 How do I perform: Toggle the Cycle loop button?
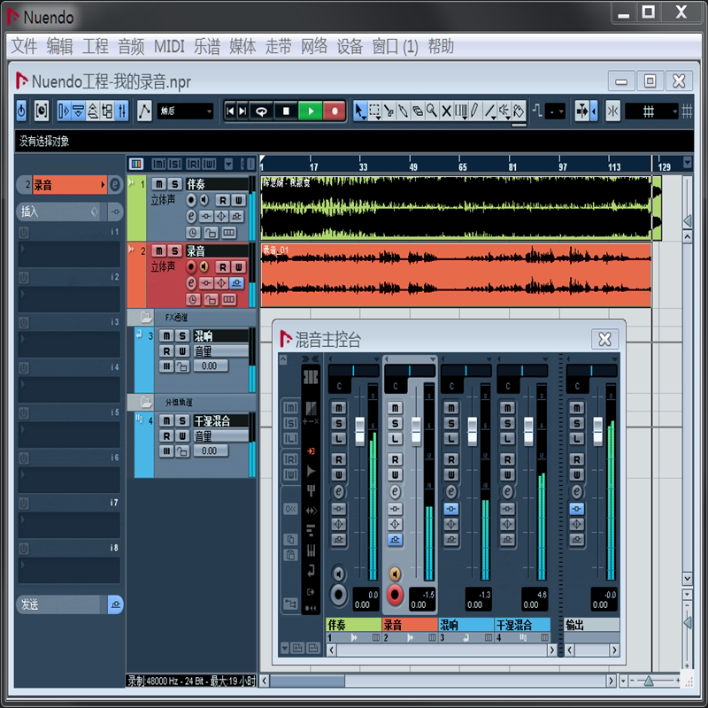click(261, 112)
